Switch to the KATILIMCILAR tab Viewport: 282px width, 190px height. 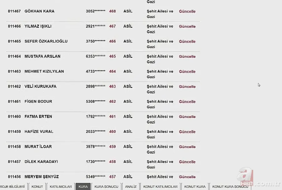[61, 187]
